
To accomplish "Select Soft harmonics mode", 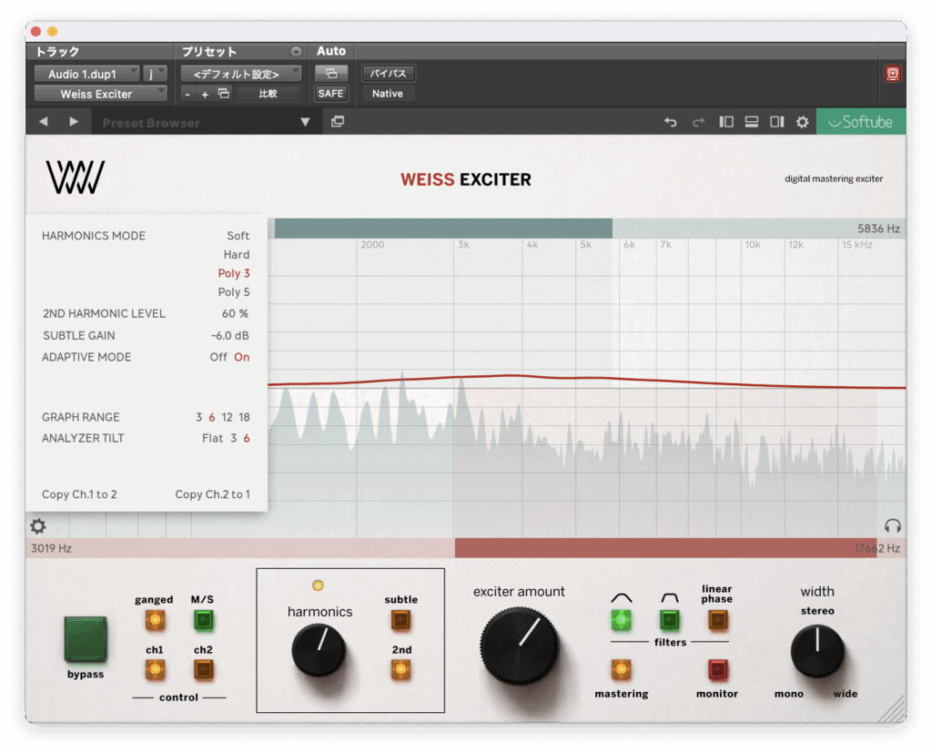I will click(x=238, y=236).
